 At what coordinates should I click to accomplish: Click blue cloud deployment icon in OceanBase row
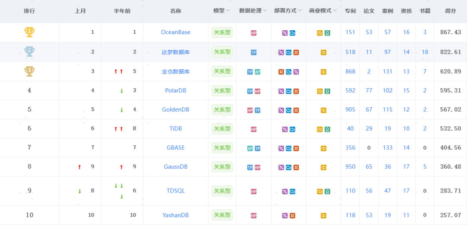tap(292, 33)
